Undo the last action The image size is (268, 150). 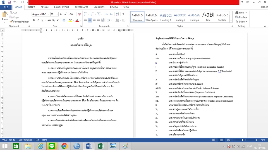click(x=15, y=2)
